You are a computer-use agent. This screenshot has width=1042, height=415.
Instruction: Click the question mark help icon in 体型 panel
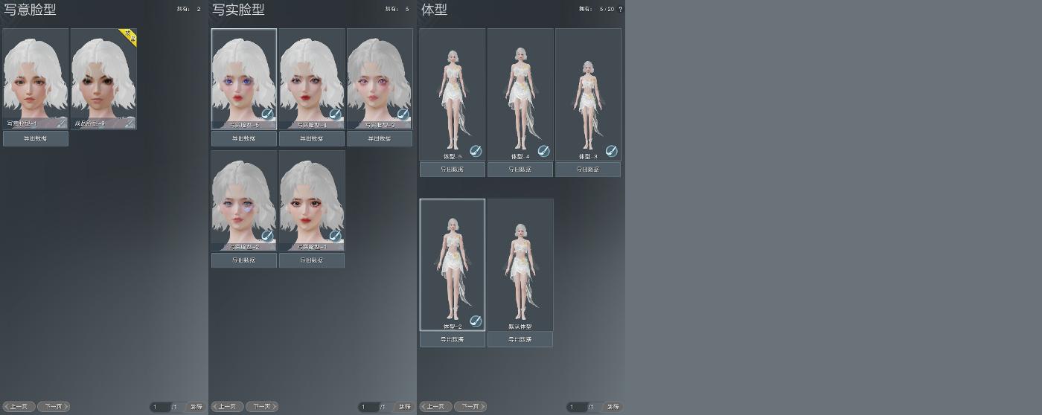pos(621,10)
